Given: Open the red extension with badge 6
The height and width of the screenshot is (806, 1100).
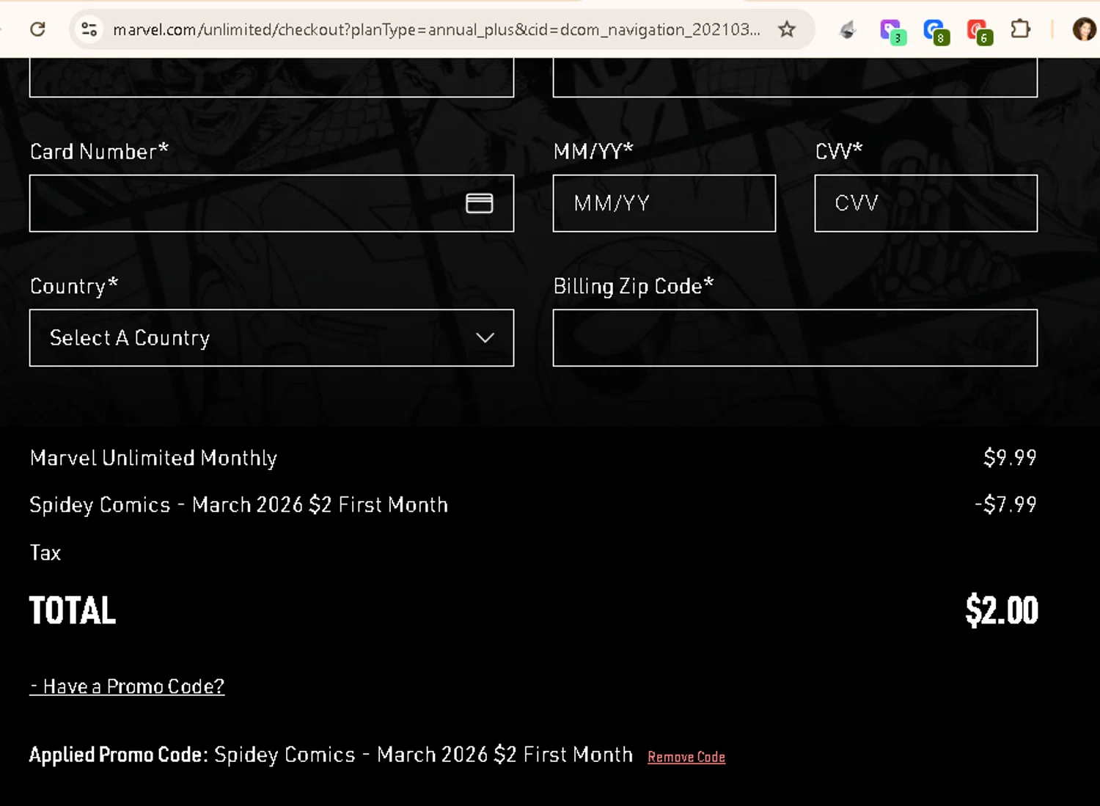Looking at the screenshot, I should tap(979, 31).
